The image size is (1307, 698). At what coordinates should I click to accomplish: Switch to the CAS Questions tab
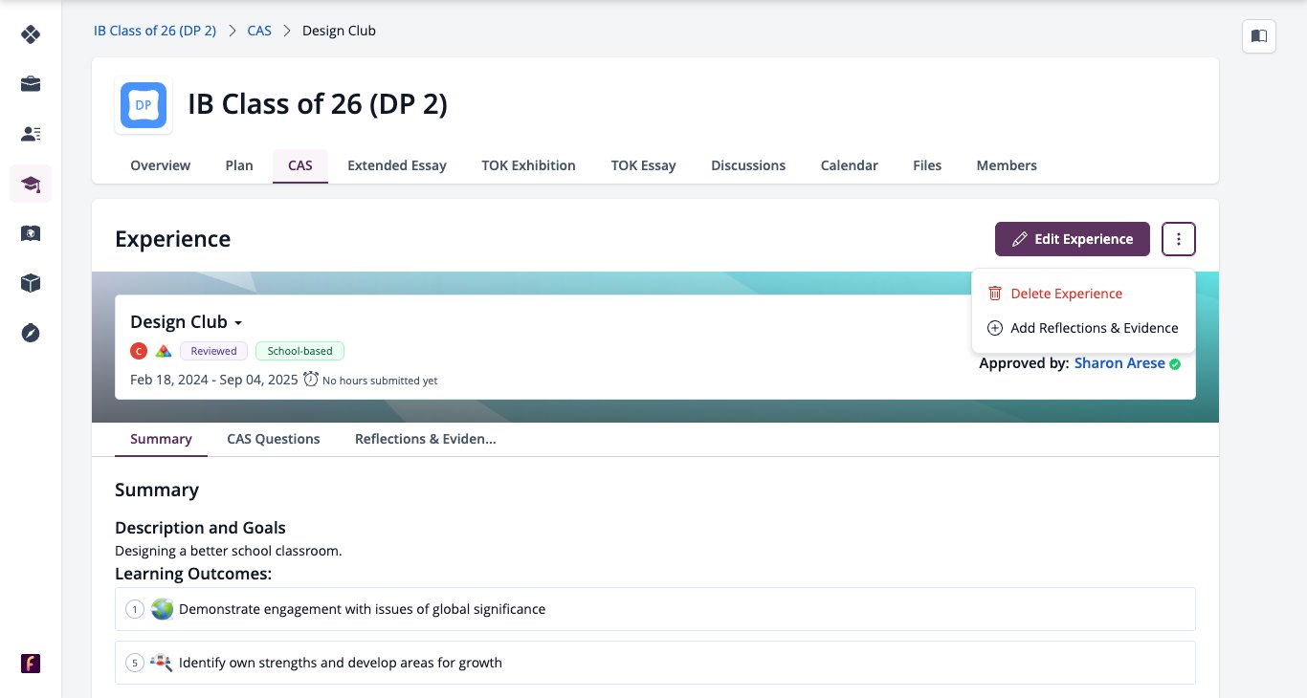[274, 439]
